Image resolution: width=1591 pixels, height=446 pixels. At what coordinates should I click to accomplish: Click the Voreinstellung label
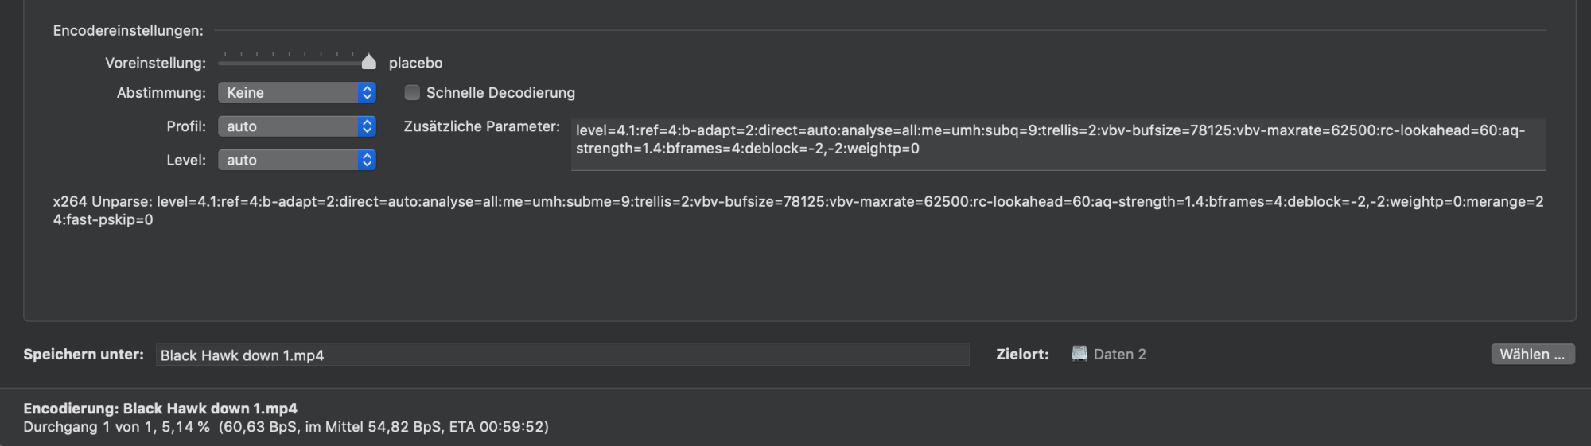(x=155, y=63)
